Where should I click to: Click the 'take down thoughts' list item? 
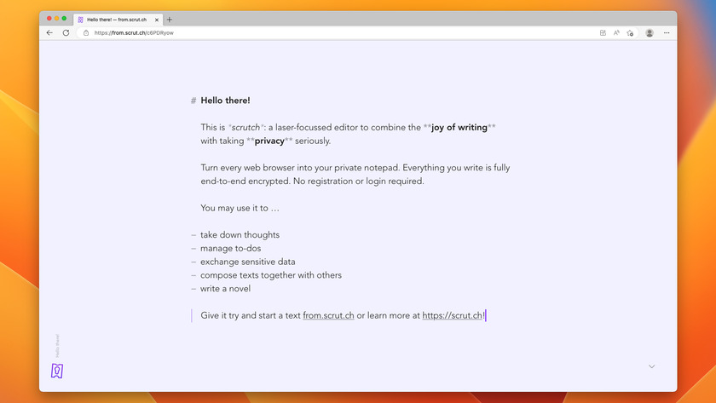point(240,234)
